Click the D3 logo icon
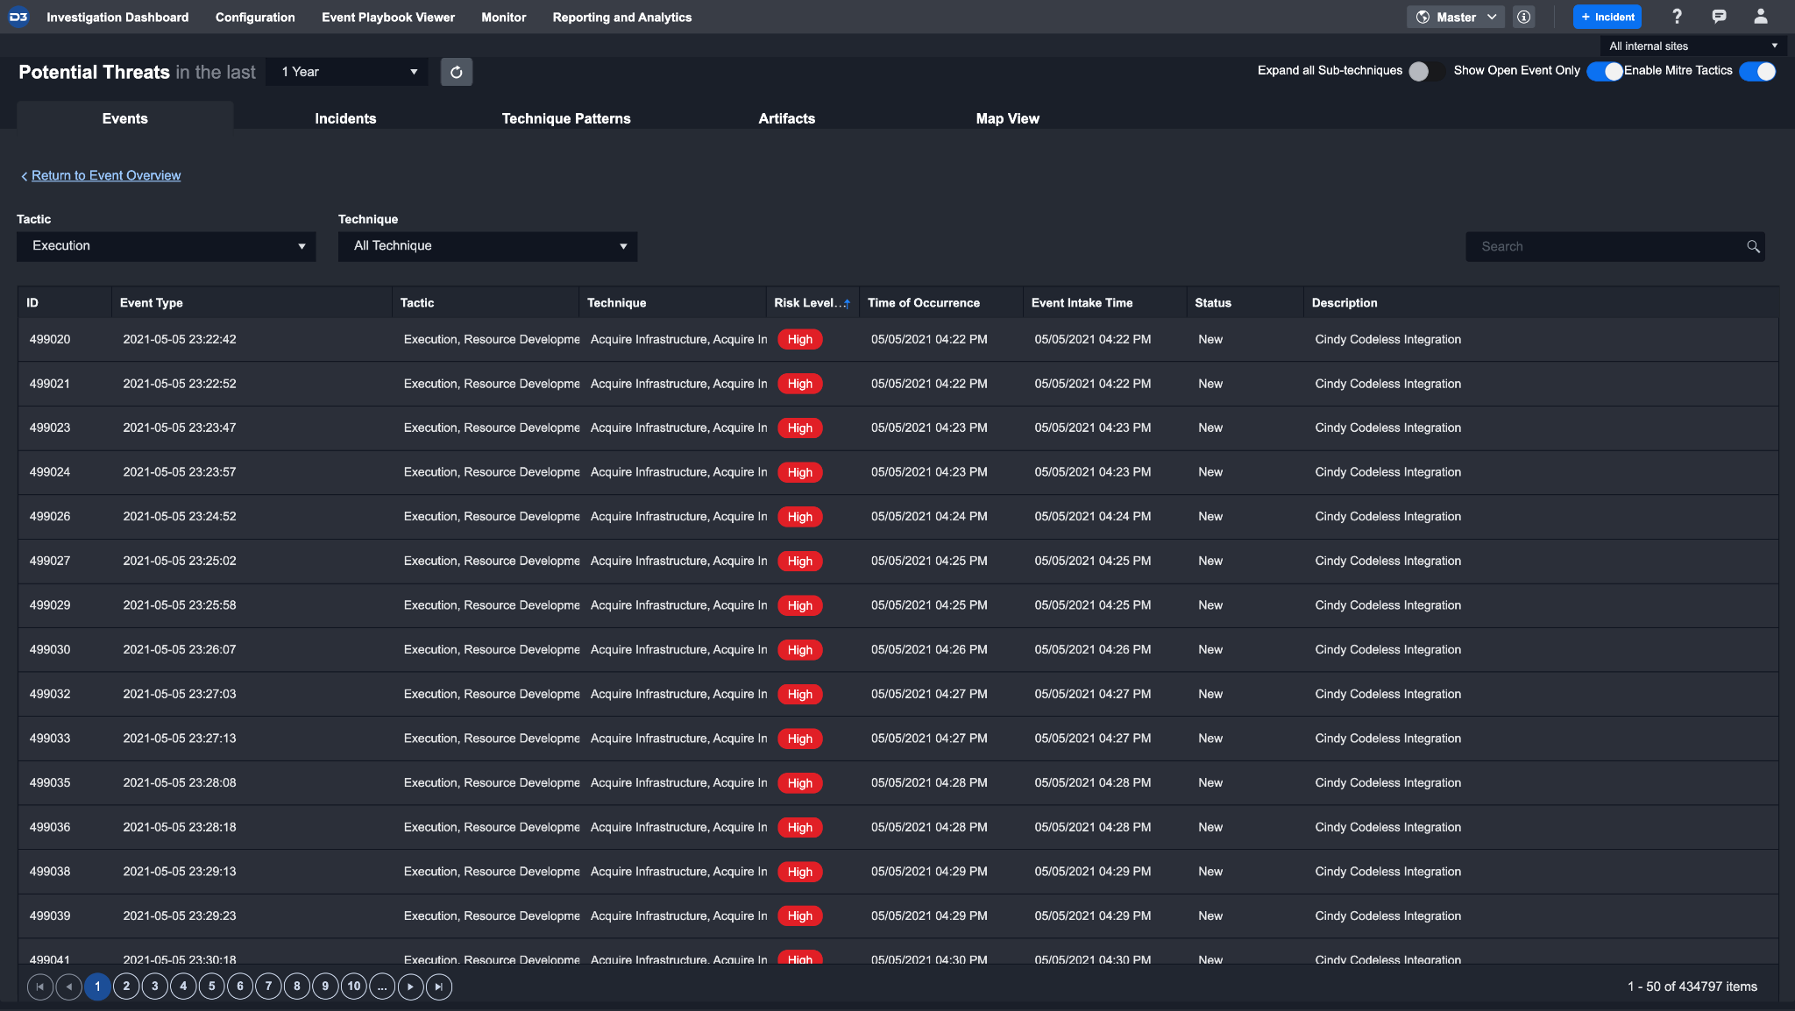This screenshot has width=1795, height=1011. [x=18, y=17]
